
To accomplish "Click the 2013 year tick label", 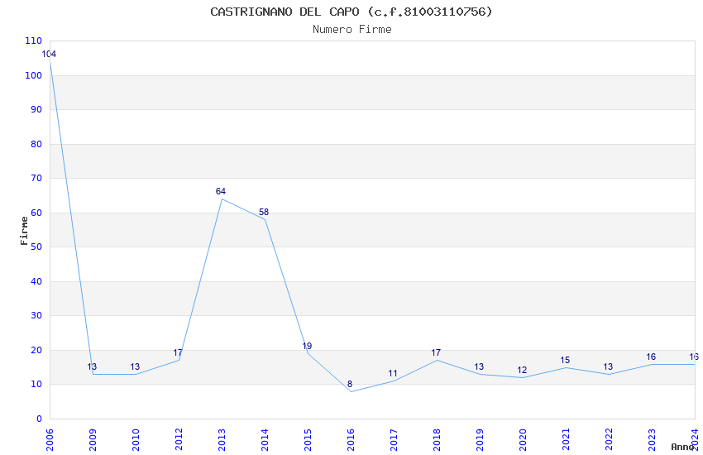I will click(x=222, y=440).
